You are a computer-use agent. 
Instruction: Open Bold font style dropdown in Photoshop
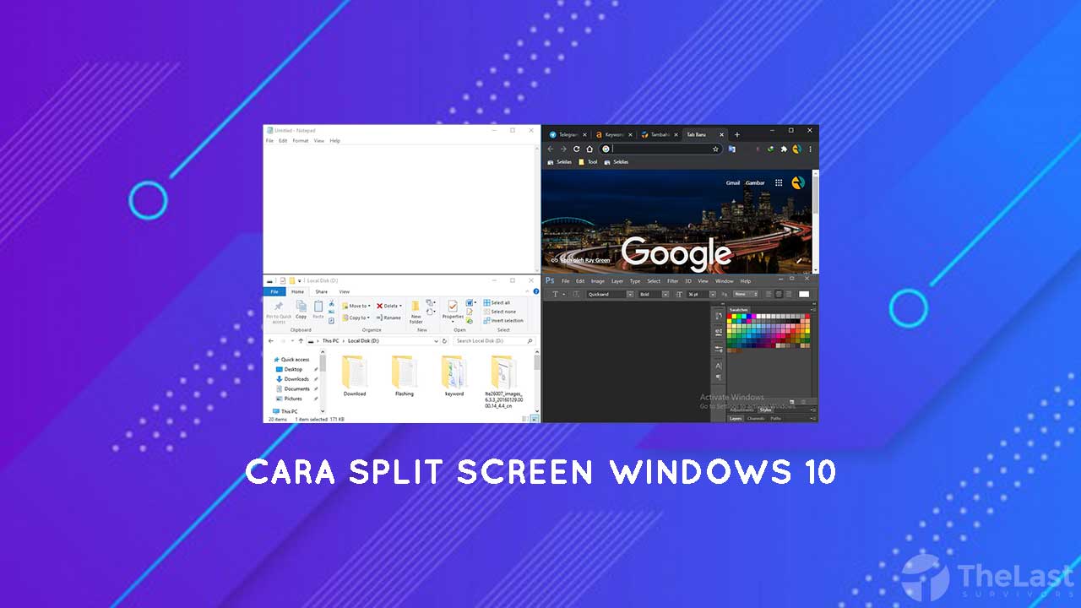click(665, 294)
